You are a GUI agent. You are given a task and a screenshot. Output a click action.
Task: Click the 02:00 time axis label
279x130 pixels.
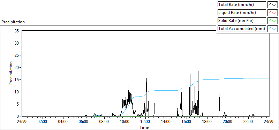click(43, 122)
